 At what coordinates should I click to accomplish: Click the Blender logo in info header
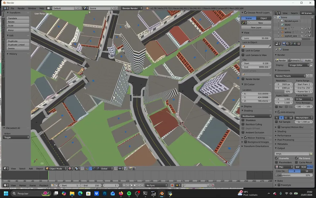[x=147, y=8]
